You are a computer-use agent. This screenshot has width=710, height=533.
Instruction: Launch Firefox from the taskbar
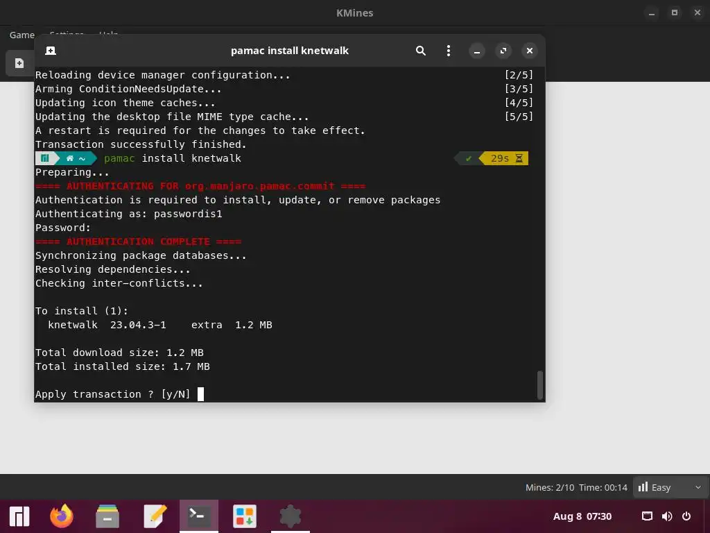62,516
